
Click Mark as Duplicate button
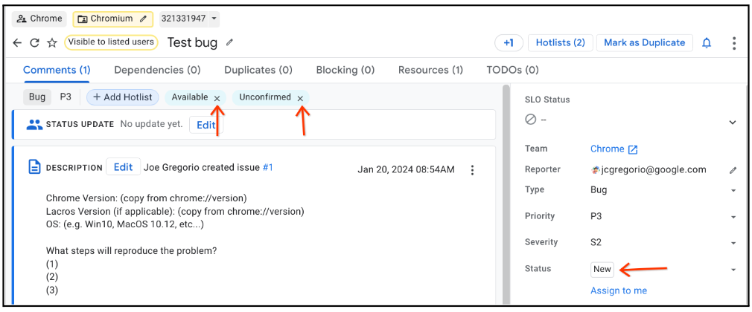(644, 43)
